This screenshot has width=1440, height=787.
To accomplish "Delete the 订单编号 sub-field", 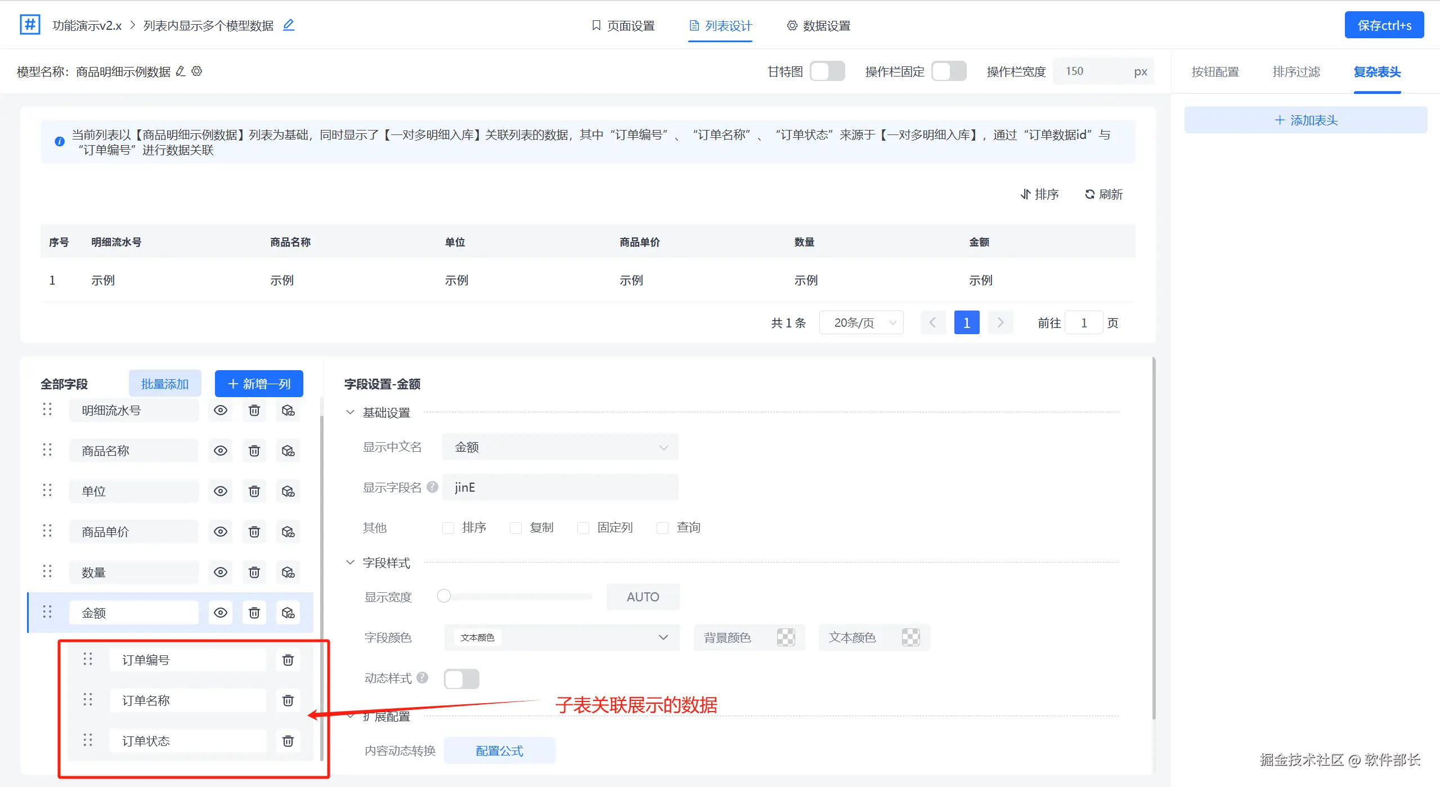I will coord(288,660).
